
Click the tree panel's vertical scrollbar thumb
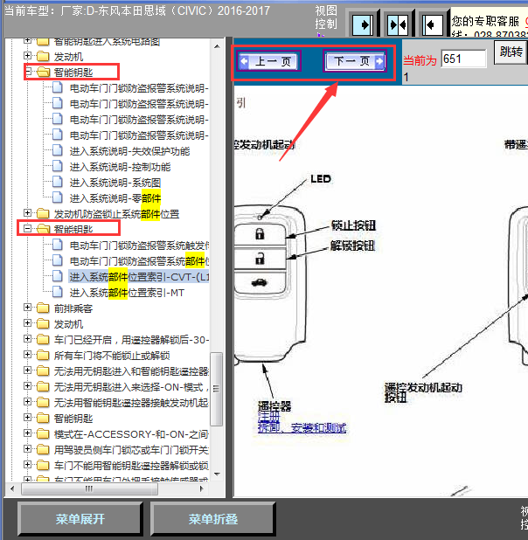coord(217,389)
